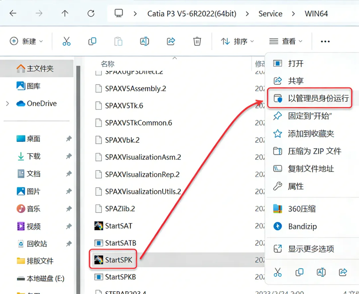Rename via context menu bottom icon
Viewport: 359px width, 294px height.
tap(321, 272)
